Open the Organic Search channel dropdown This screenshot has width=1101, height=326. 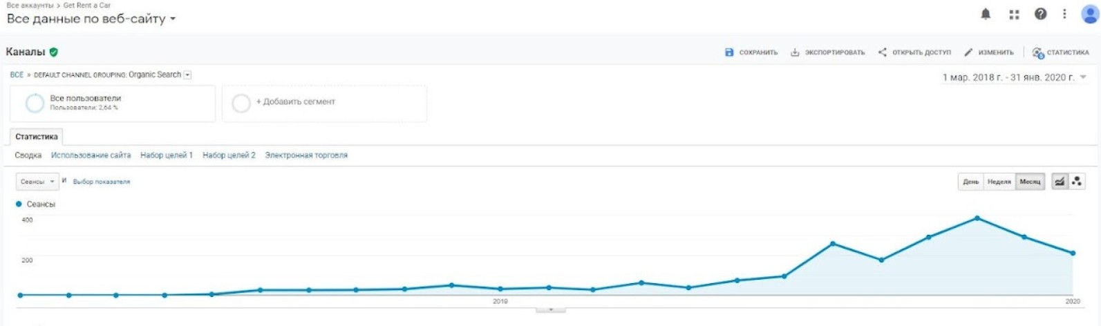pyautogui.click(x=187, y=75)
